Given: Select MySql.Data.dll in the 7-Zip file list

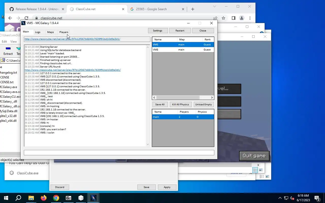Looking at the screenshot, I should 9,111.
